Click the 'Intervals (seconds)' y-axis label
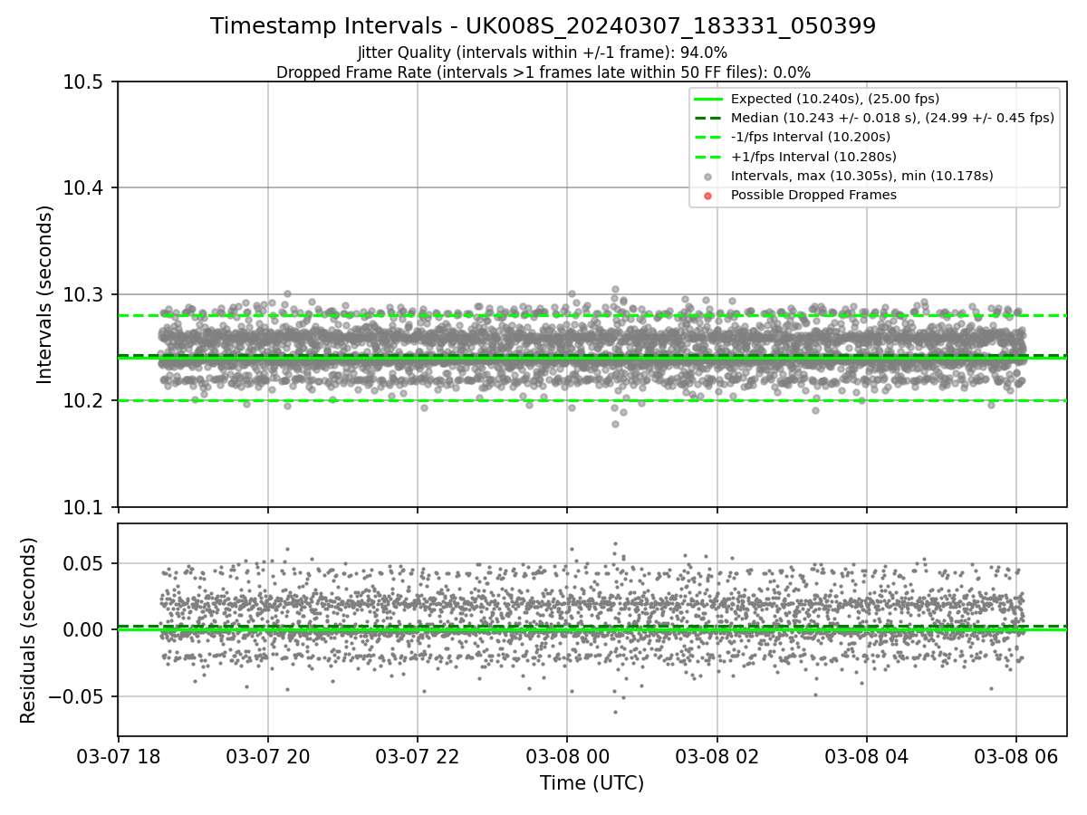This screenshot has width=1087, height=815. point(46,294)
